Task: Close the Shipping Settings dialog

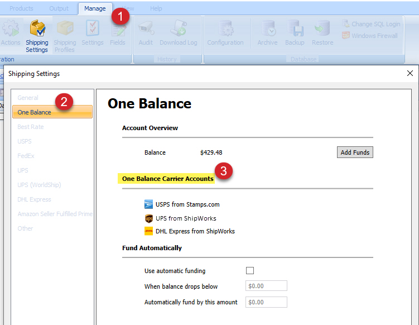Action: click(410, 73)
